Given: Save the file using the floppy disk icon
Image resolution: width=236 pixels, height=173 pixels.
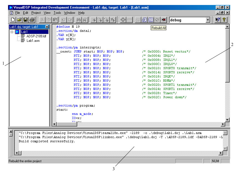Looking at the screenshot, I should point(26,20).
